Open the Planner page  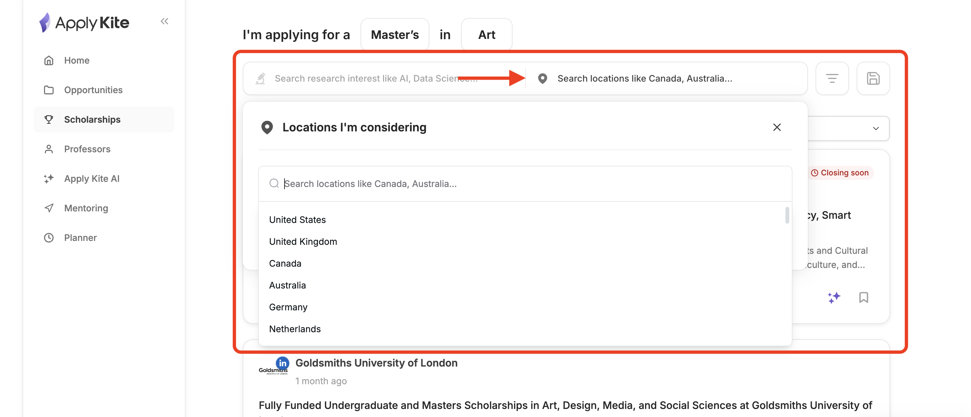tap(80, 237)
